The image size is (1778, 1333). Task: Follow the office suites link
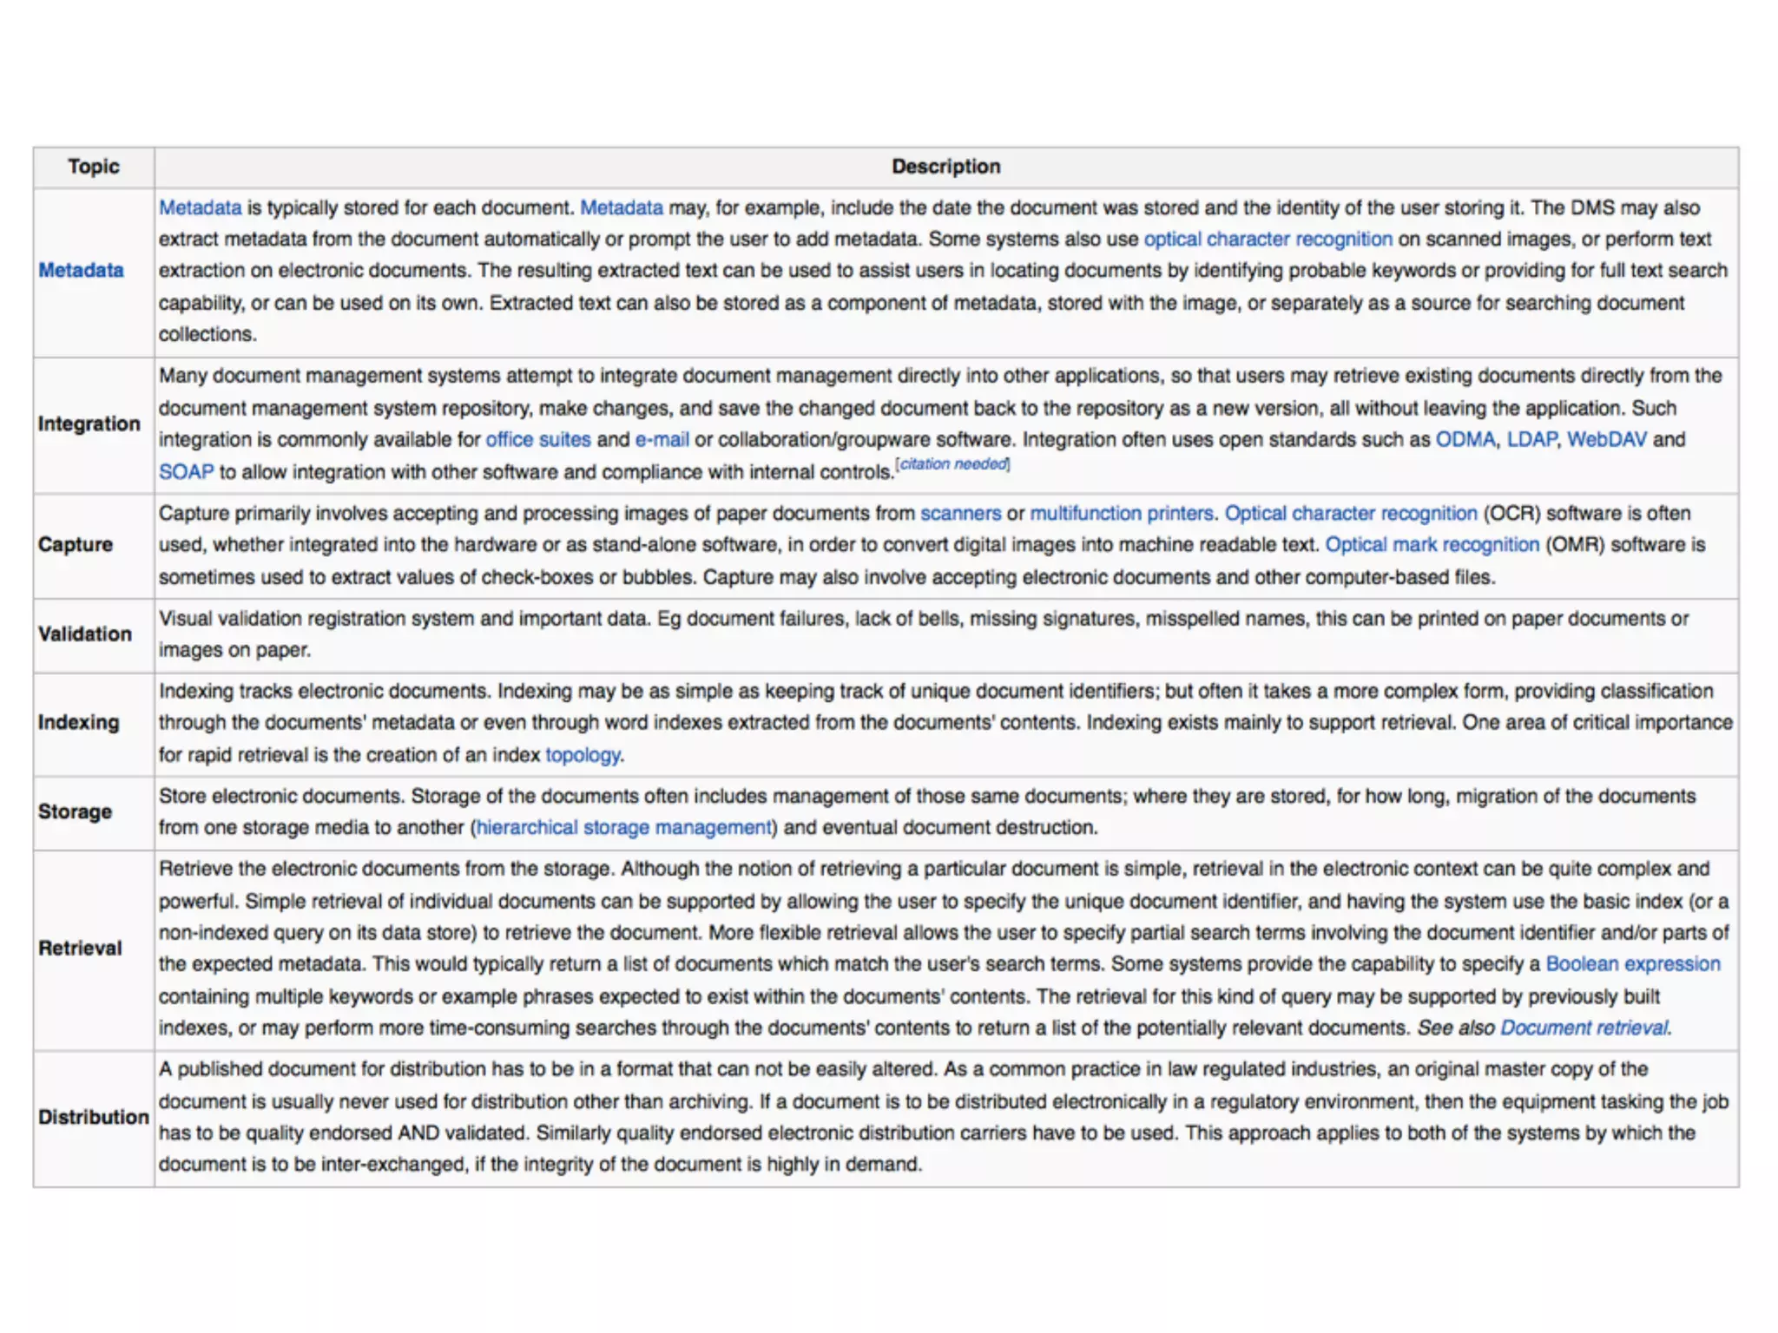pos(537,440)
